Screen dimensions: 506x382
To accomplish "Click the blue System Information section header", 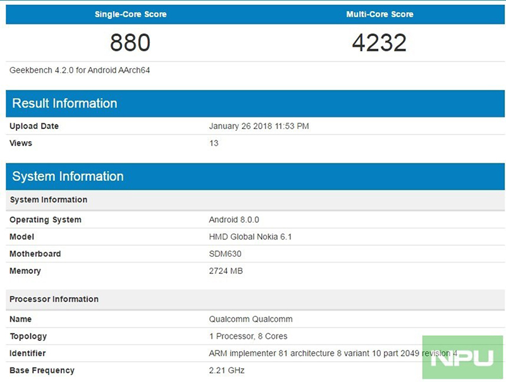I will (256, 176).
